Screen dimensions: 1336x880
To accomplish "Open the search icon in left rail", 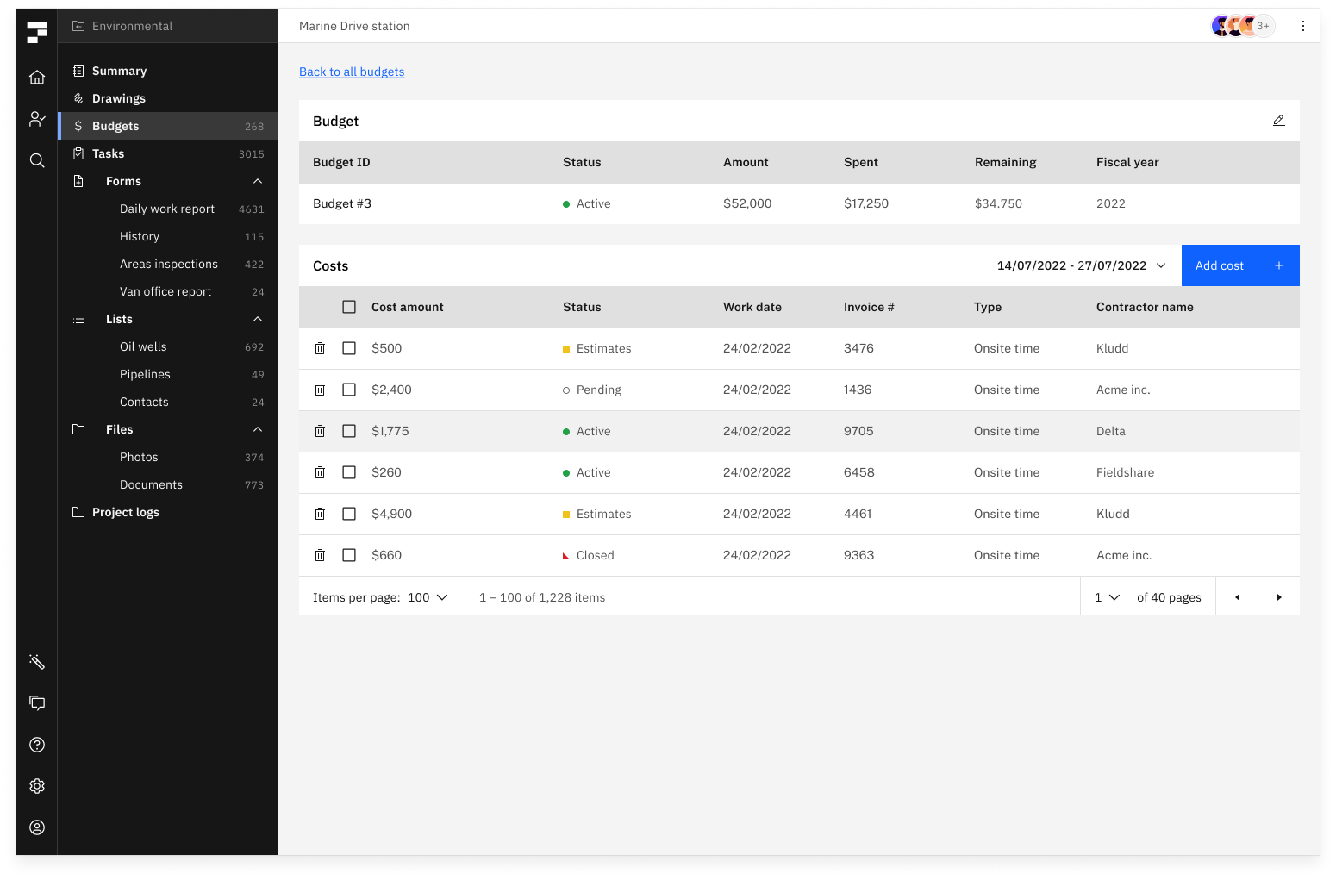I will pyautogui.click(x=37, y=160).
